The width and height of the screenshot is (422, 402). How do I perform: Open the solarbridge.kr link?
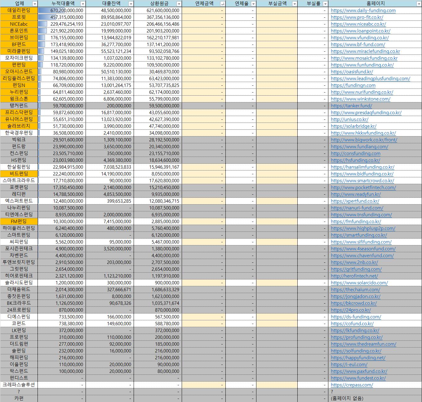coord(353,126)
